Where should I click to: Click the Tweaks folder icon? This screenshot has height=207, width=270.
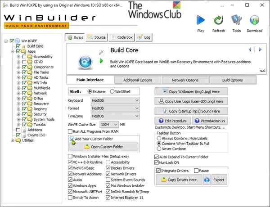pos(30,125)
